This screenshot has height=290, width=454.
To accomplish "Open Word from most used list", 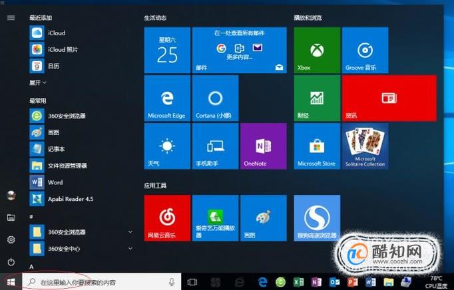I will [81, 182].
